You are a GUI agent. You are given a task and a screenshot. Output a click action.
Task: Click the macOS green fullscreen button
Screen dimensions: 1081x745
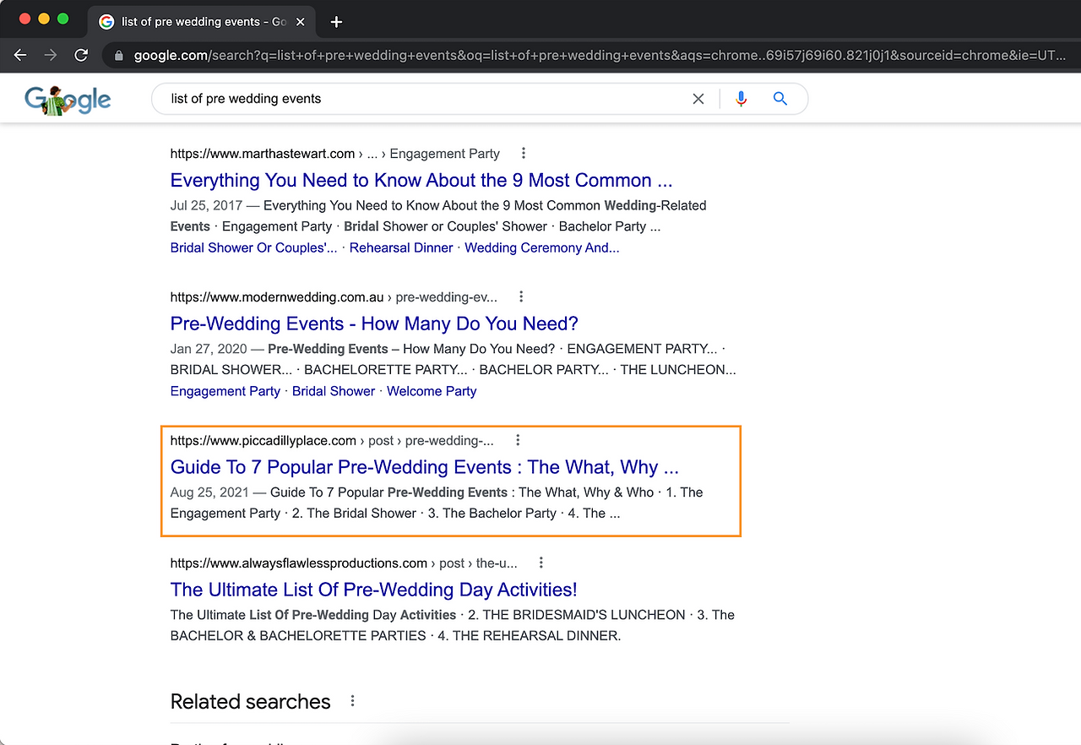click(62, 19)
